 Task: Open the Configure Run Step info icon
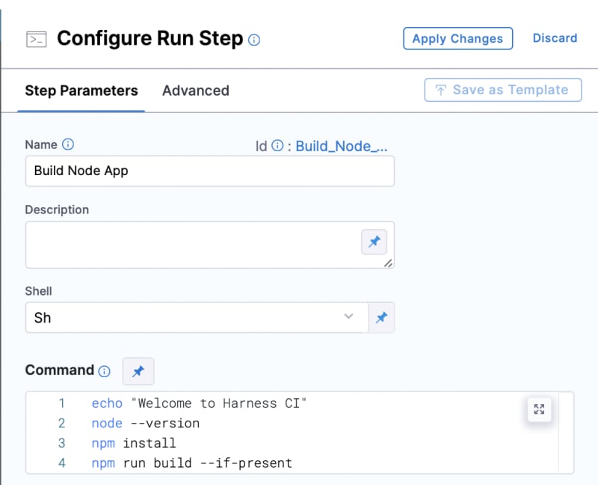(x=254, y=40)
